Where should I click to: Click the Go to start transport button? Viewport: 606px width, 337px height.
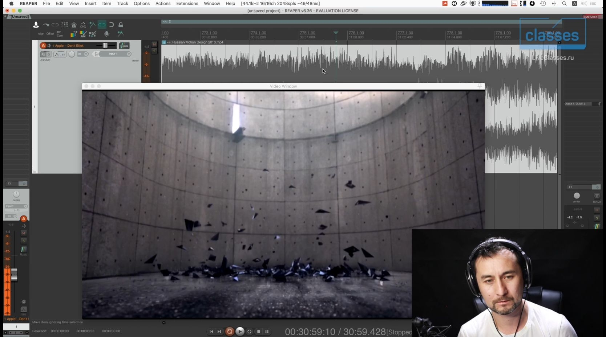point(211,332)
